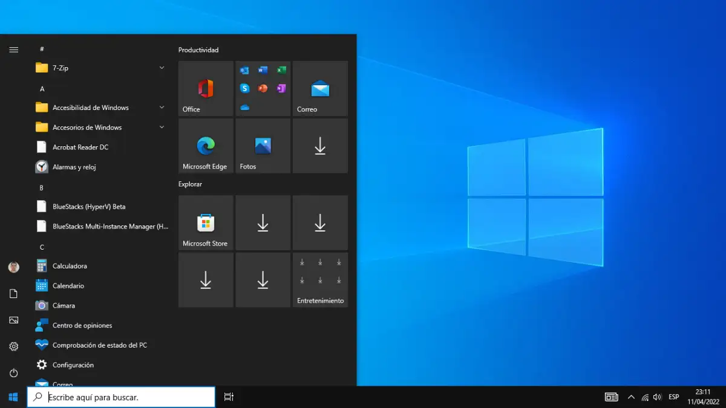Screen dimensions: 726x408
Task: Open Comprobación de estado del PC
Action: click(x=103, y=345)
